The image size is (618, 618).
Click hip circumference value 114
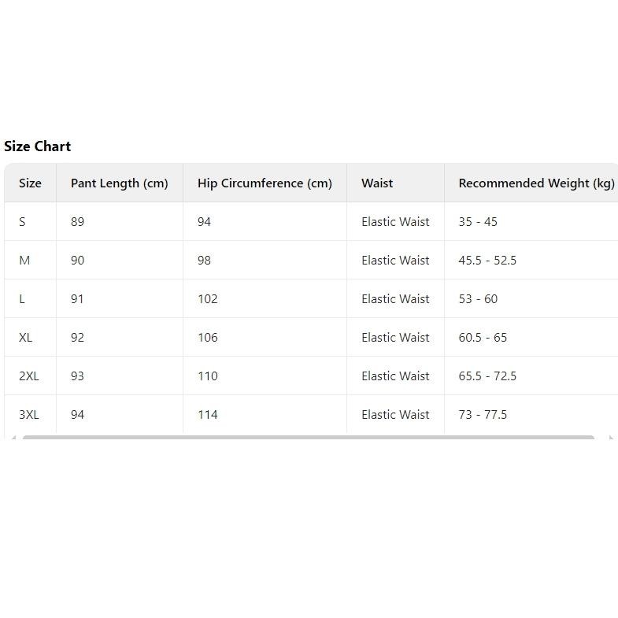click(x=208, y=415)
